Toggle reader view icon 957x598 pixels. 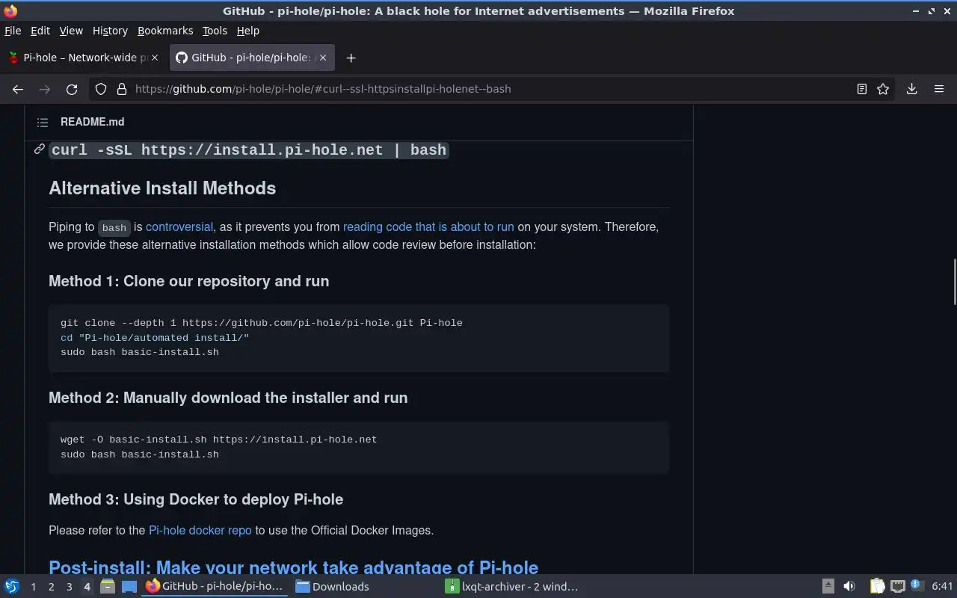pyautogui.click(x=861, y=89)
